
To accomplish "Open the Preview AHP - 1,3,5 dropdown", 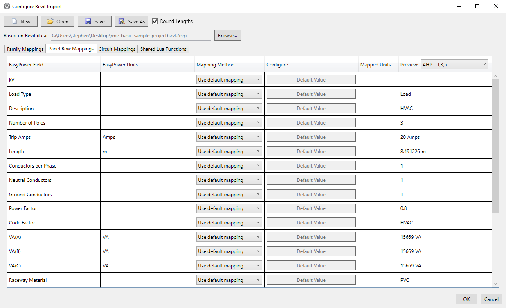I will (454, 64).
